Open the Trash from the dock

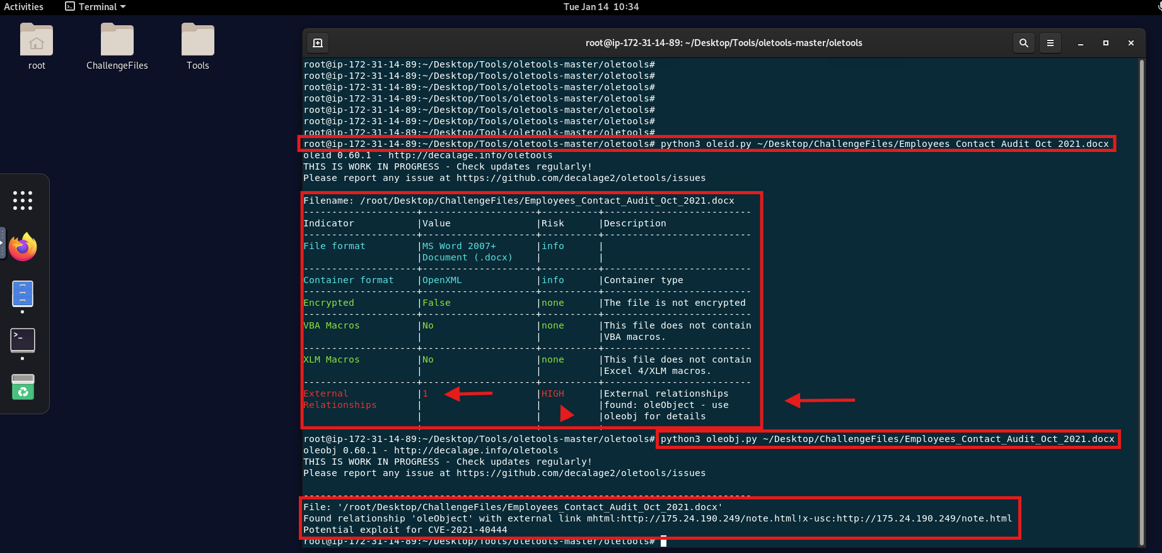coord(23,387)
